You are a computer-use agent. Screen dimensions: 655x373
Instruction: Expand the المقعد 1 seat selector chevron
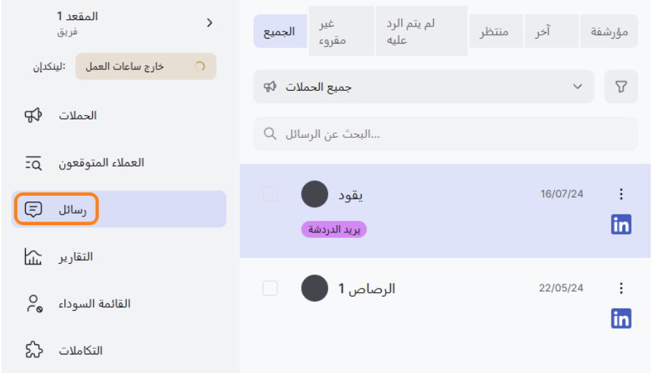tap(210, 23)
